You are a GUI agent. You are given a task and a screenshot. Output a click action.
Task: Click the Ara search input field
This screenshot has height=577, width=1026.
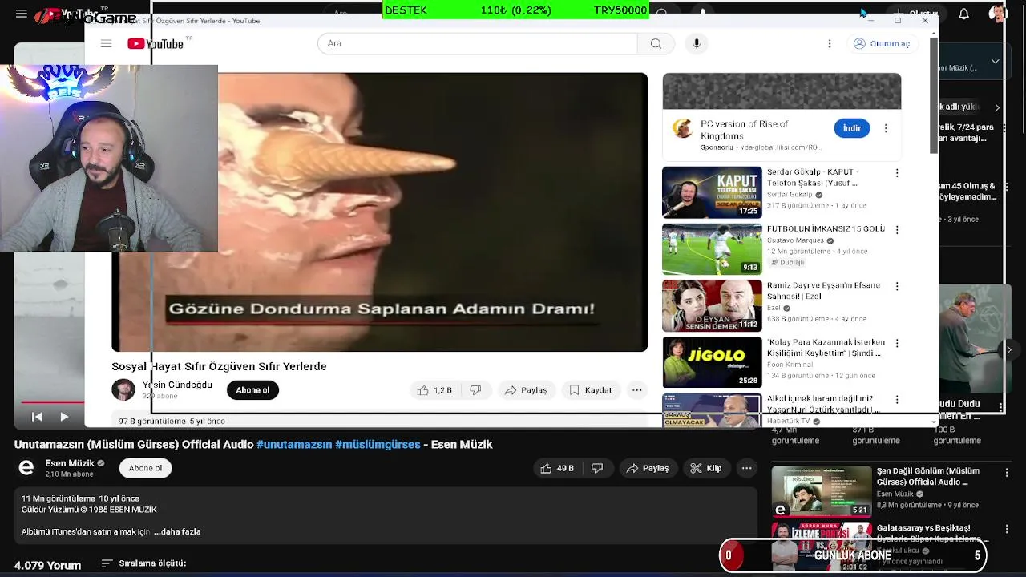(x=477, y=43)
